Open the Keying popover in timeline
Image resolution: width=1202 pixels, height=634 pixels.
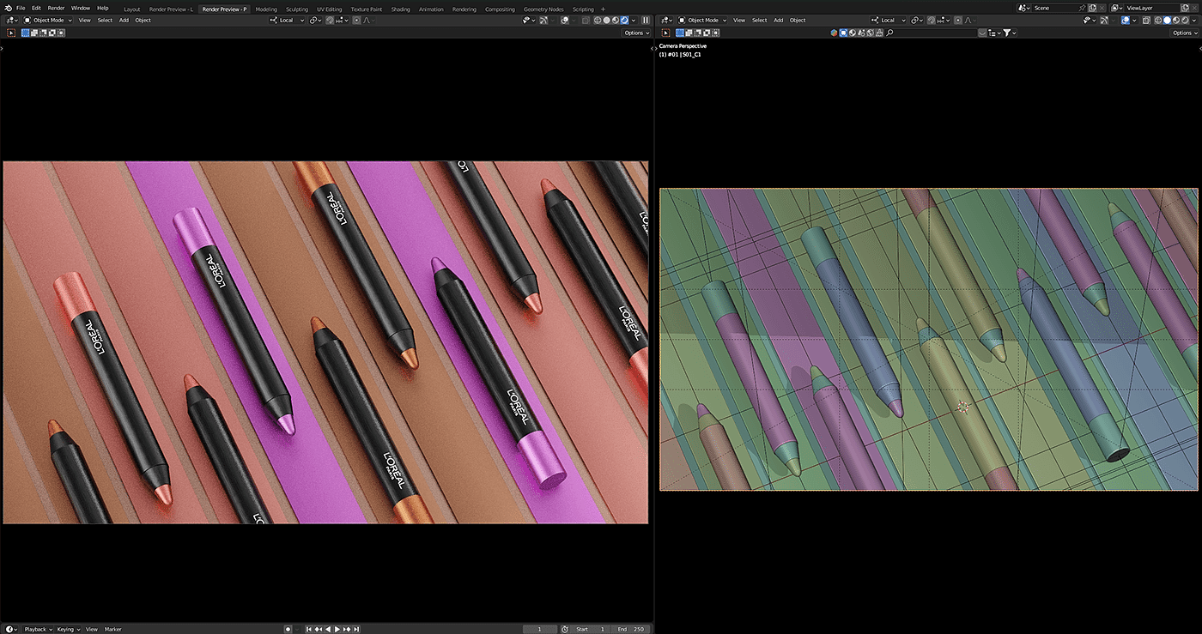[x=69, y=629]
